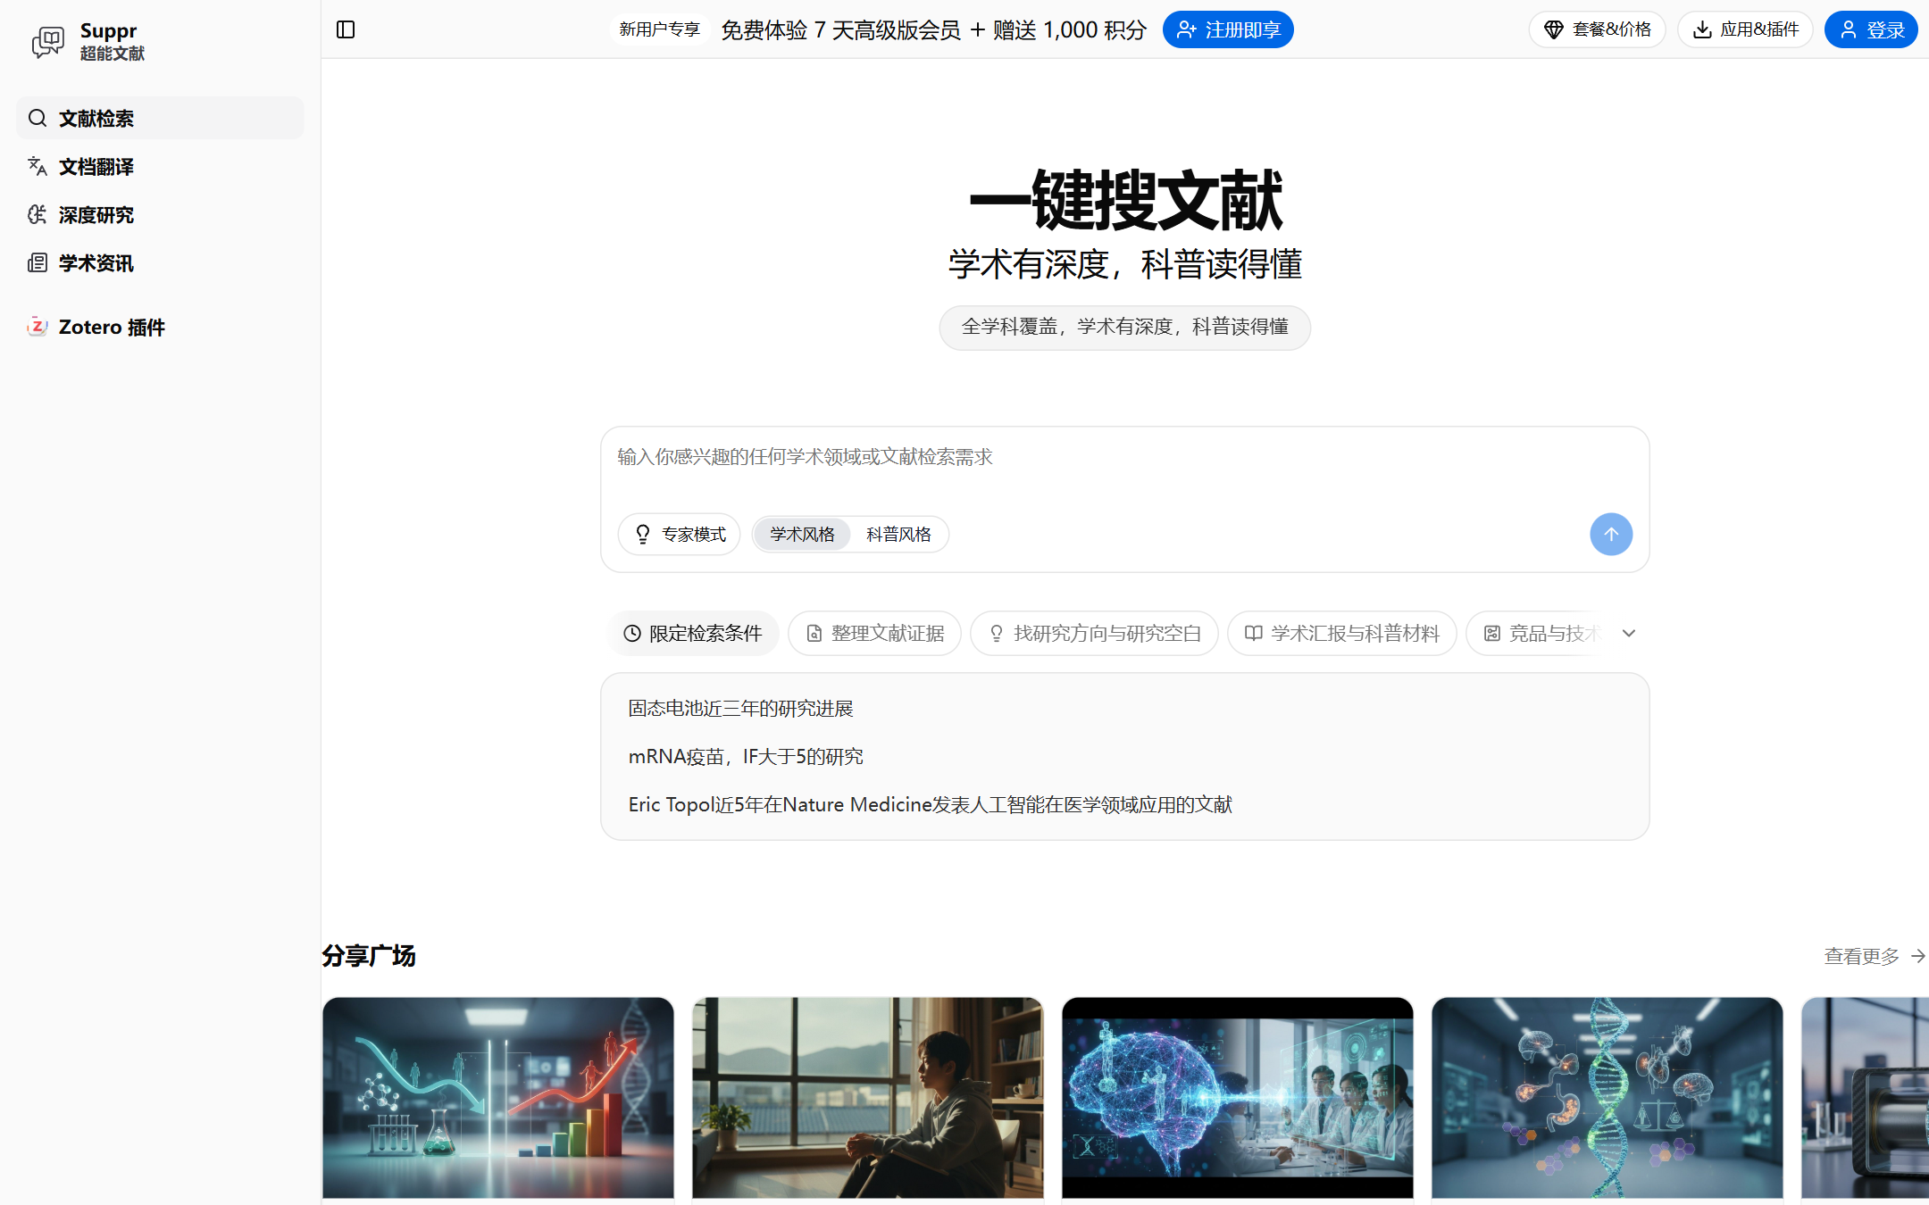Select 科普风格 option
This screenshot has width=1929, height=1205.
pyautogui.click(x=898, y=534)
